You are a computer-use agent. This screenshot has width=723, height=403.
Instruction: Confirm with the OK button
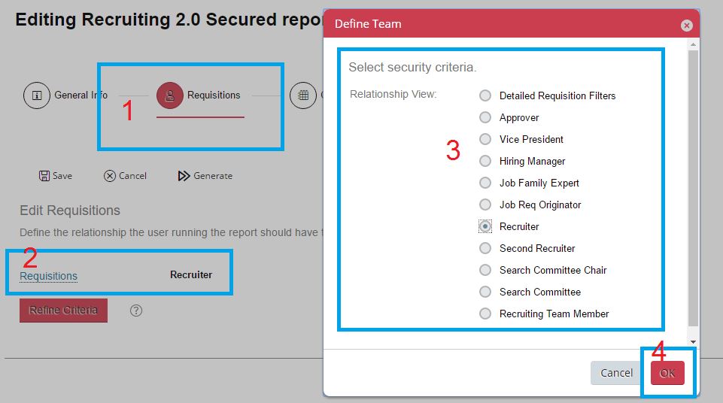point(667,373)
